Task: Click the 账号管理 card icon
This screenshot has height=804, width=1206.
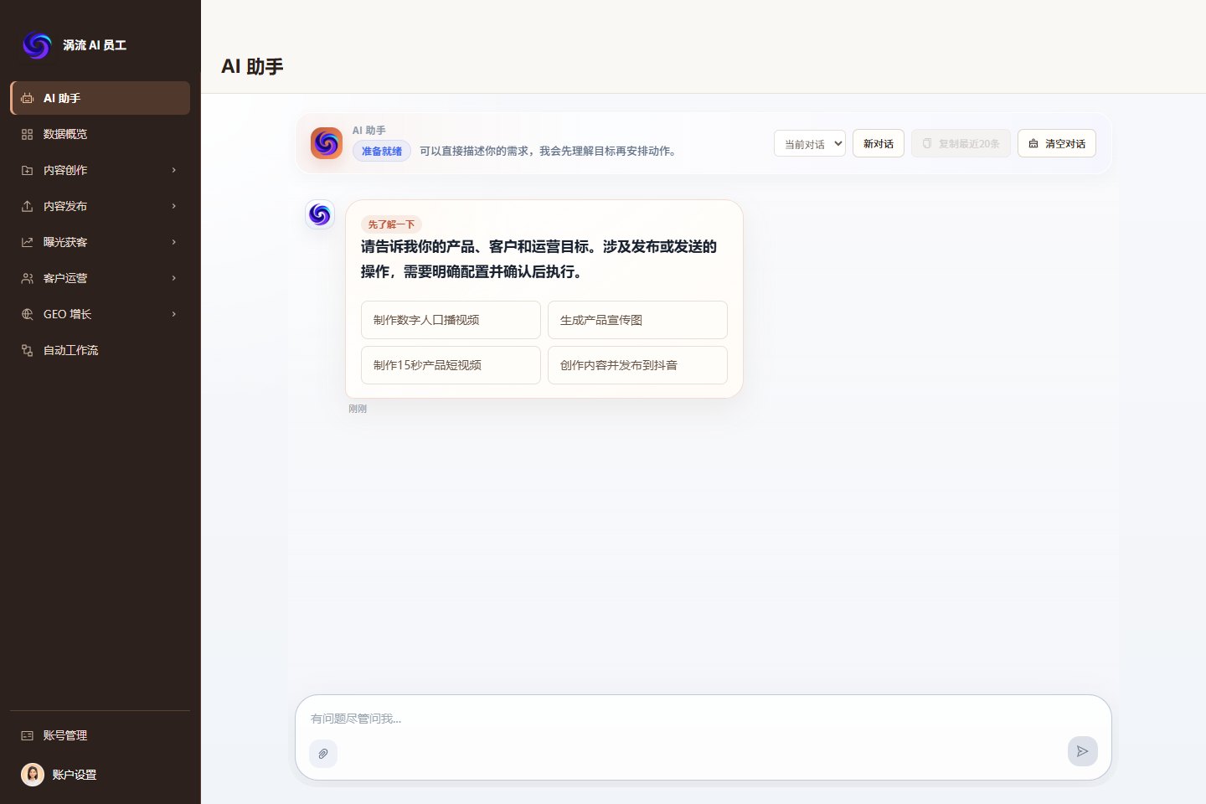Action: [x=27, y=735]
